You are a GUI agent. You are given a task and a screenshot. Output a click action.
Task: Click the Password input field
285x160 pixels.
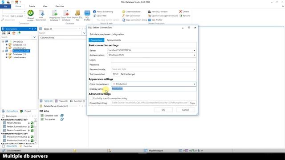pos(154,64)
